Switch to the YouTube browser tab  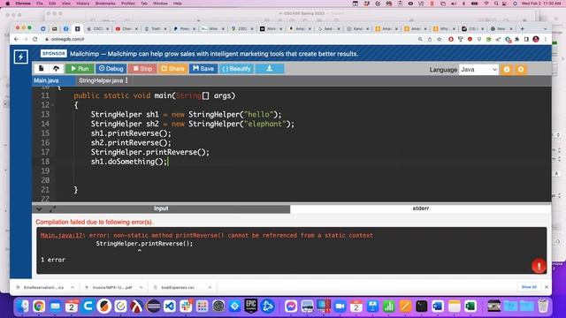[x=126, y=28]
